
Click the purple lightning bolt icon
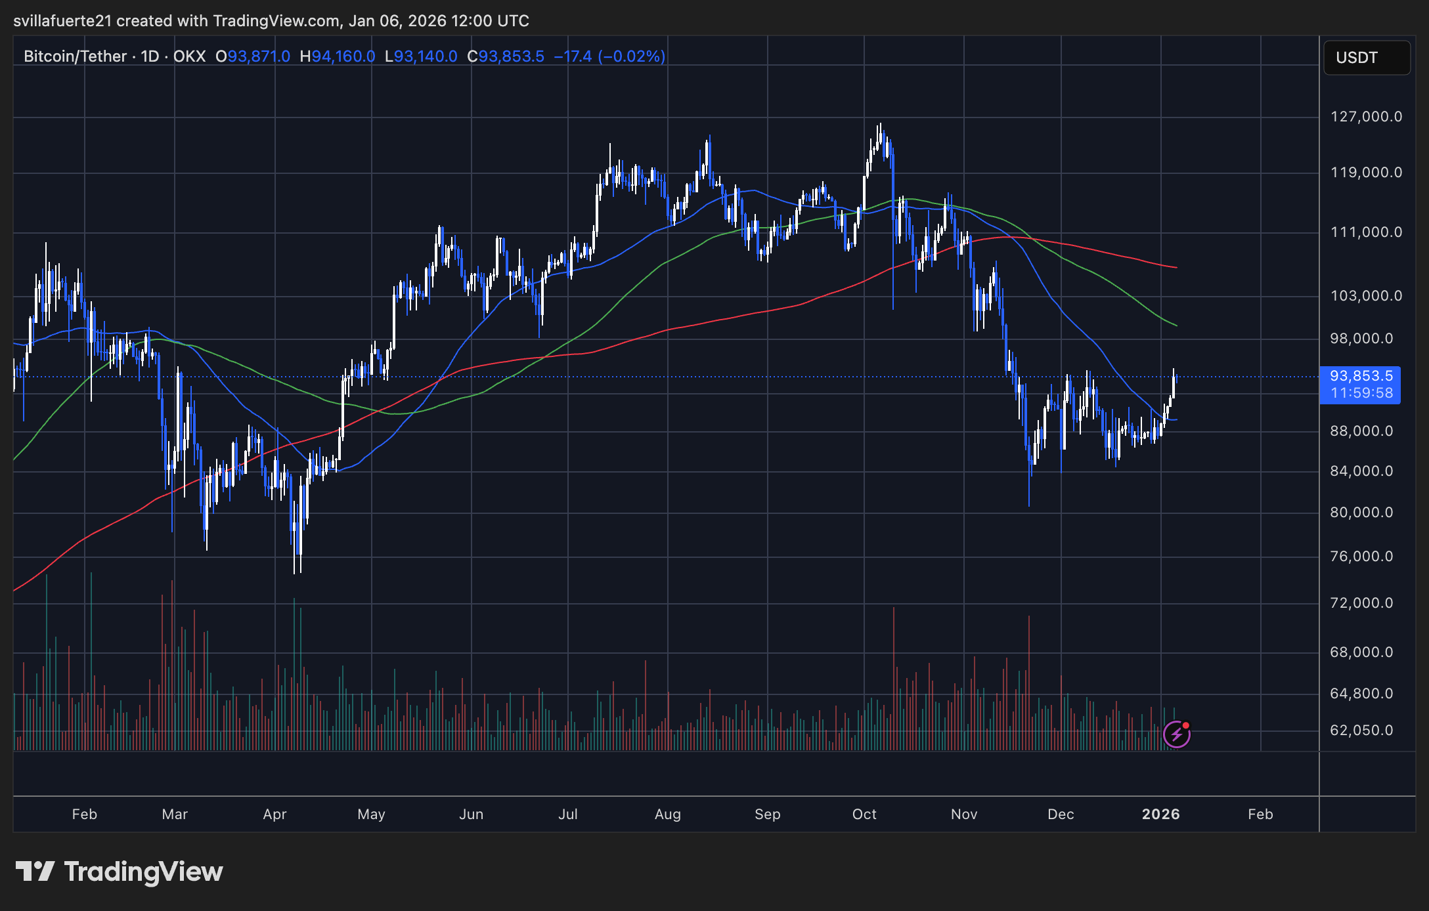[1176, 734]
